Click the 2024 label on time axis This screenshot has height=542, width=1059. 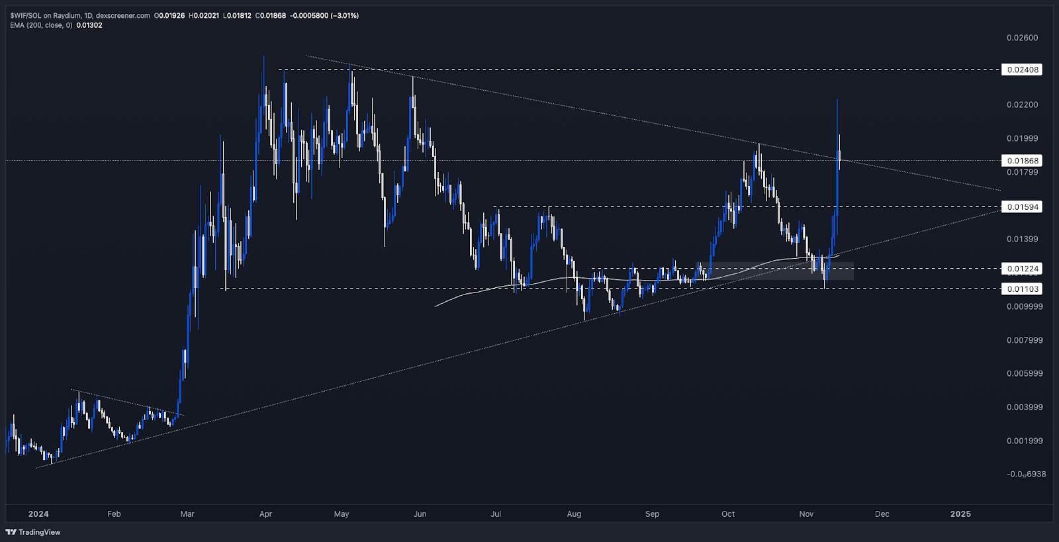(x=38, y=514)
